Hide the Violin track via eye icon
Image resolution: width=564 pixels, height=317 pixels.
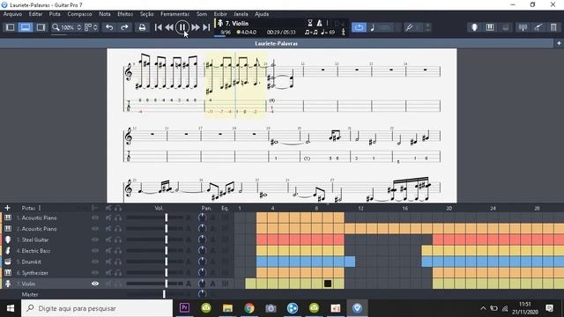95,284
